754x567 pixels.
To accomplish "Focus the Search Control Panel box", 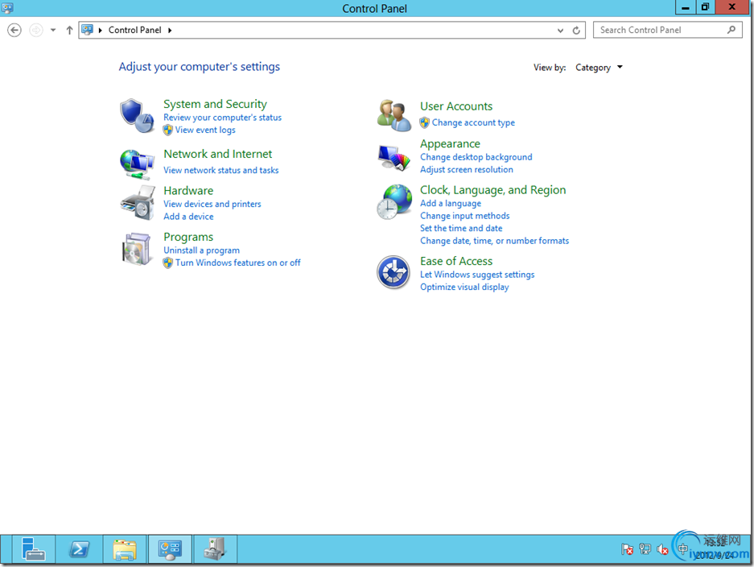I will pos(667,30).
